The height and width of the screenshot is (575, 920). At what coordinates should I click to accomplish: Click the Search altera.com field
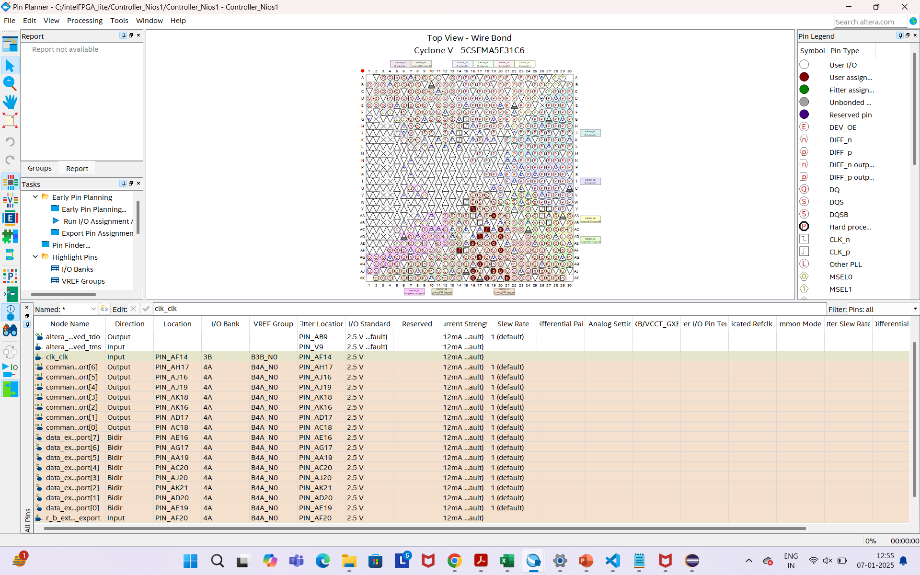(870, 22)
